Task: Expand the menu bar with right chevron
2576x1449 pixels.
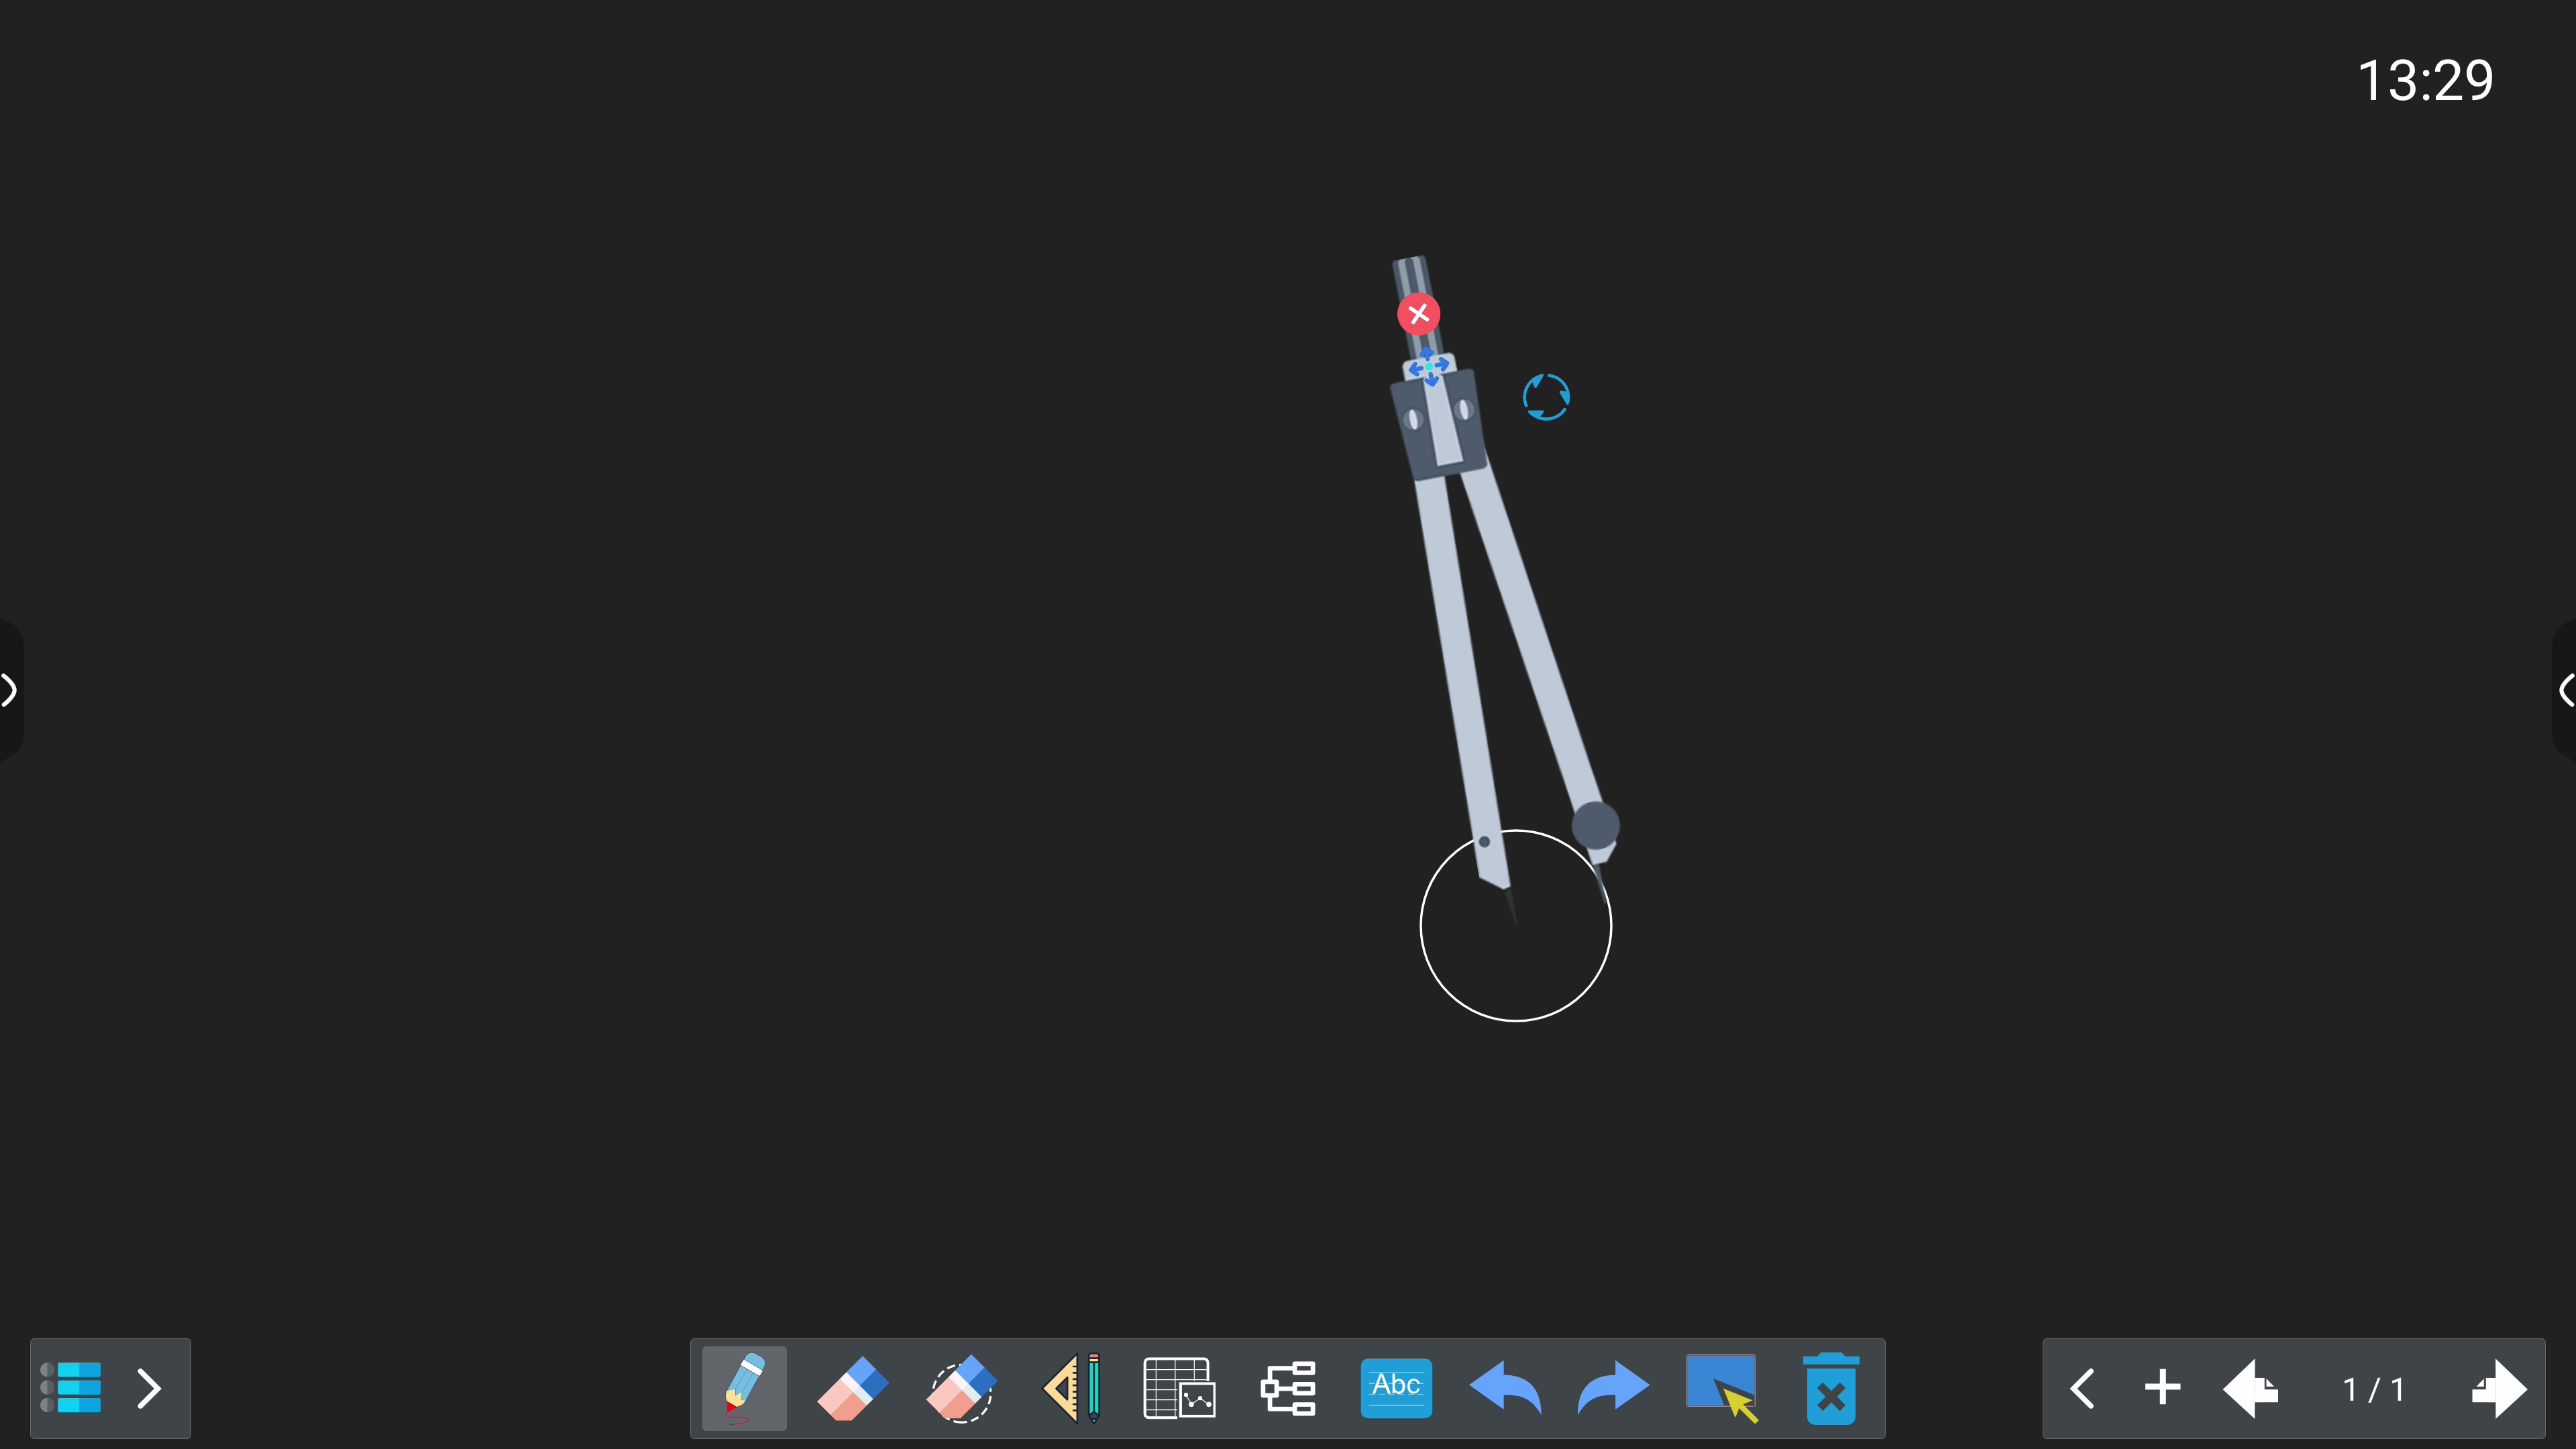Action: pyautogui.click(x=149, y=1388)
